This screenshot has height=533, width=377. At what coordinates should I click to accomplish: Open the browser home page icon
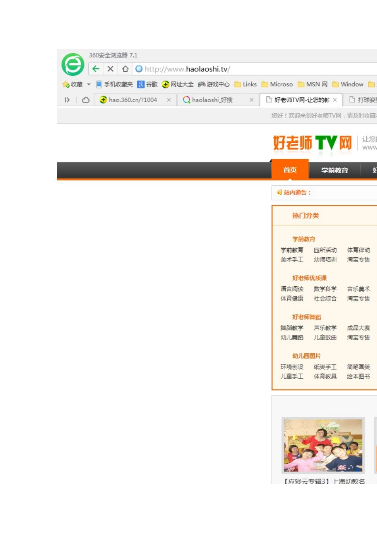[x=125, y=69]
